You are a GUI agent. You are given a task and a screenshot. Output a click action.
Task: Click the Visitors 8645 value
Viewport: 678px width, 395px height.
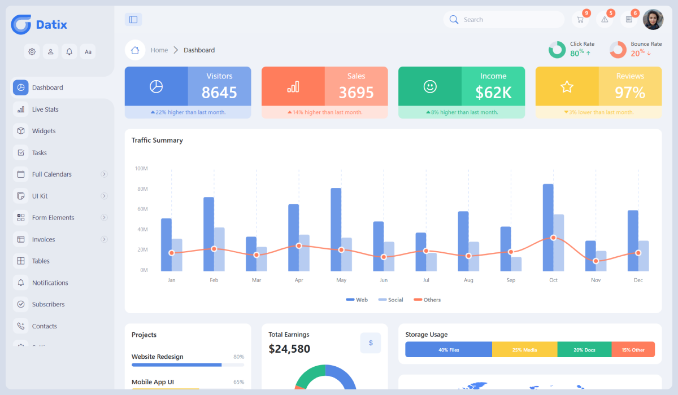219,93
